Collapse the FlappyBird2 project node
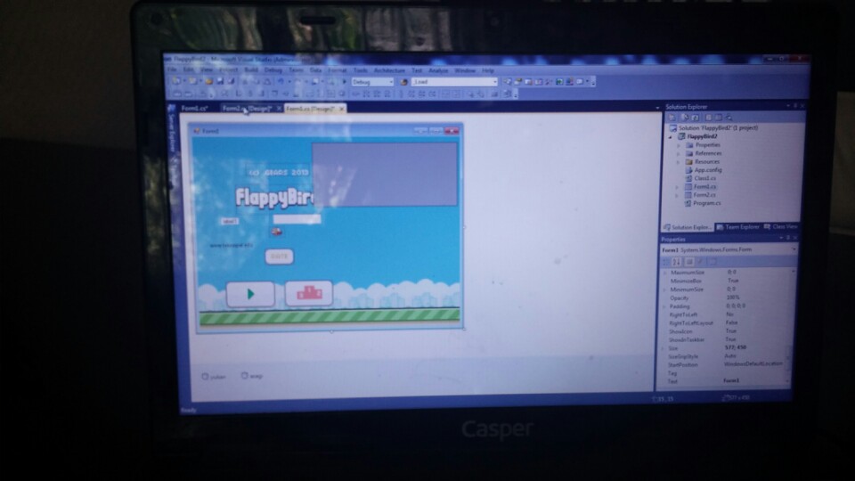The image size is (855, 481). coord(671,137)
